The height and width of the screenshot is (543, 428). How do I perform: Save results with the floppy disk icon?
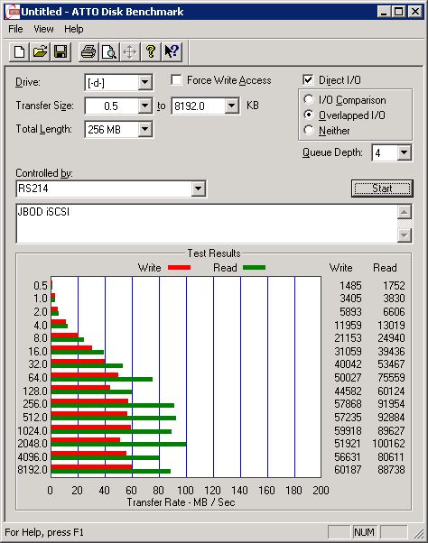point(60,52)
